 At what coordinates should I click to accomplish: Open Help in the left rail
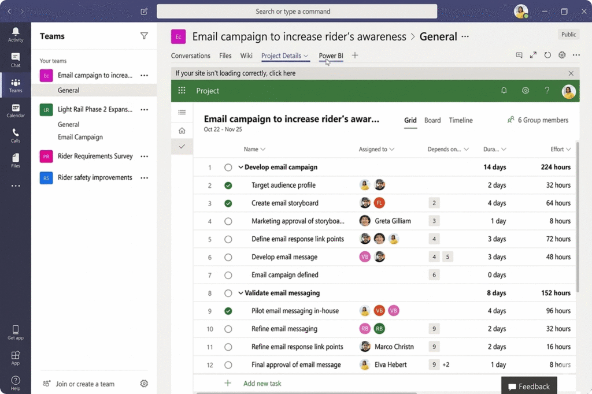[x=16, y=383]
